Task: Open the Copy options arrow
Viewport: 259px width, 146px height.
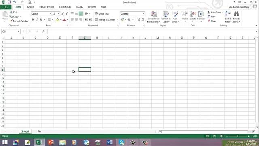Action: point(21,17)
